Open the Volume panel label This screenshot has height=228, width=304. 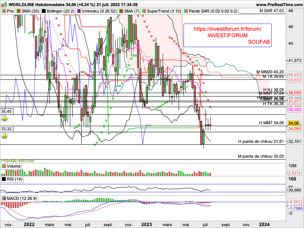click(x=14, y=166)
